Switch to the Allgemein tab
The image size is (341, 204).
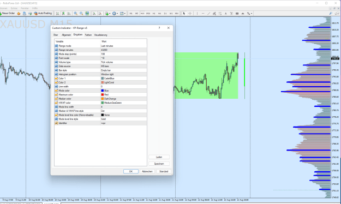(66, 35)
